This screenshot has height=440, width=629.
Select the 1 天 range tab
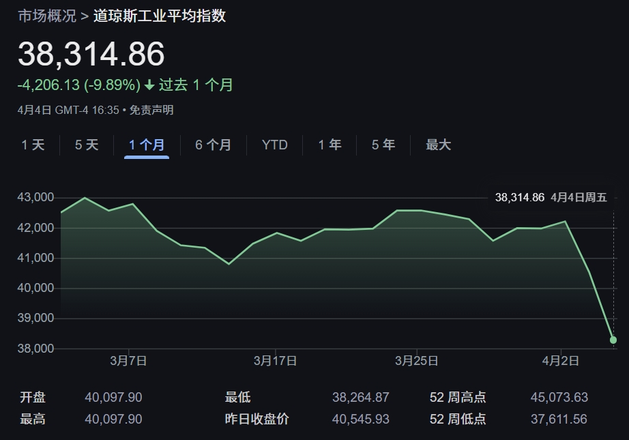click(33, 145)
